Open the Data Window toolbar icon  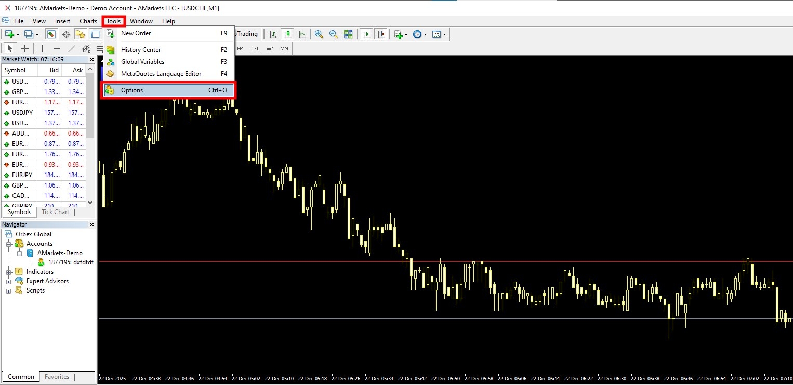66,34
